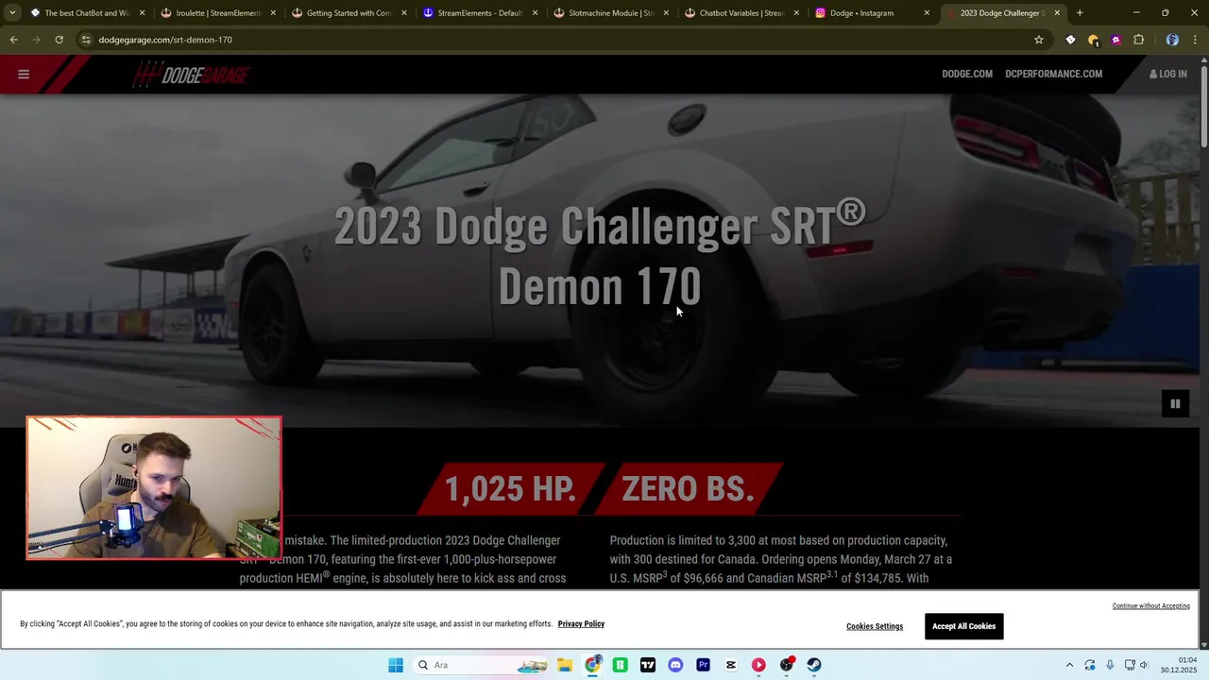
Task: Click the microphone tray icon
Action: click(x=1110, y=665)
